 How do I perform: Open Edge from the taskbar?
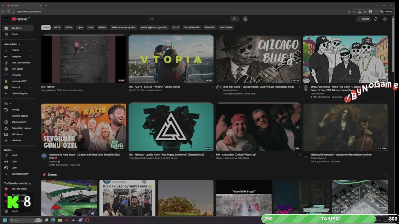[53, 220]
